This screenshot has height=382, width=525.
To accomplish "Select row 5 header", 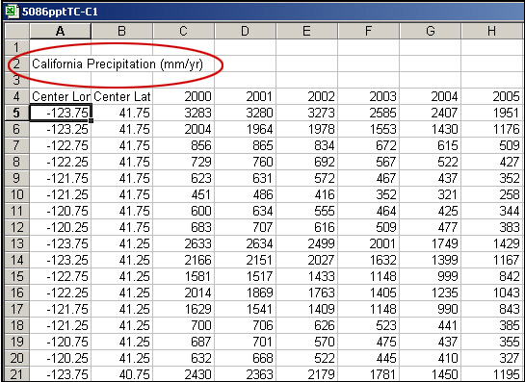I will pos(16,113).
